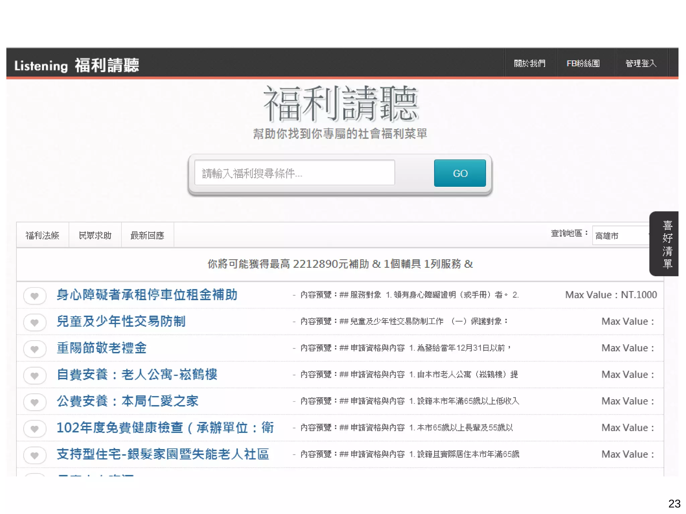686x514 pixels.
Task: Select the 民眾求助 tab
Action: click(x=95, y=235)
